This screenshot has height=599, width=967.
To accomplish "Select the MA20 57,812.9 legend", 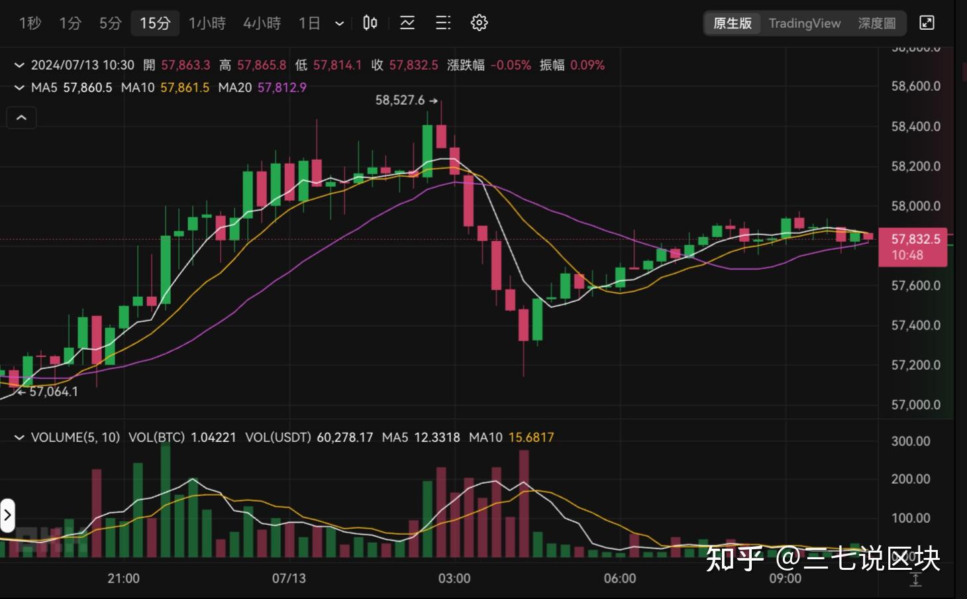I will (262, 87).
